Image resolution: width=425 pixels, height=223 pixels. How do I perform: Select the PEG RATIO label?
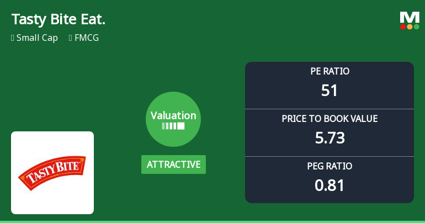(330, 166)
